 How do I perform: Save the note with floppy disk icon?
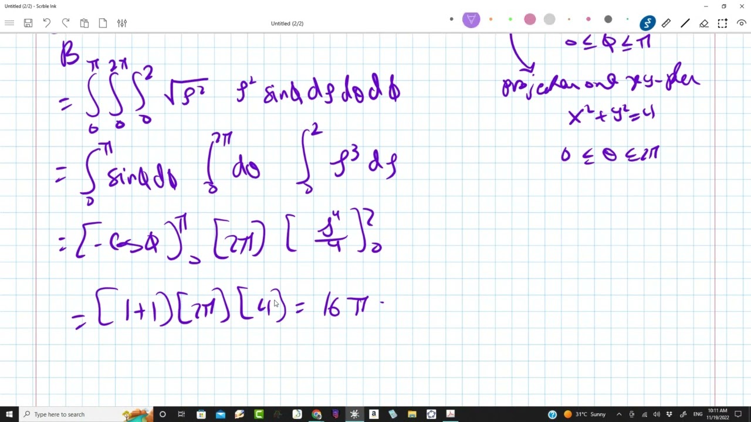coord(28,23)
